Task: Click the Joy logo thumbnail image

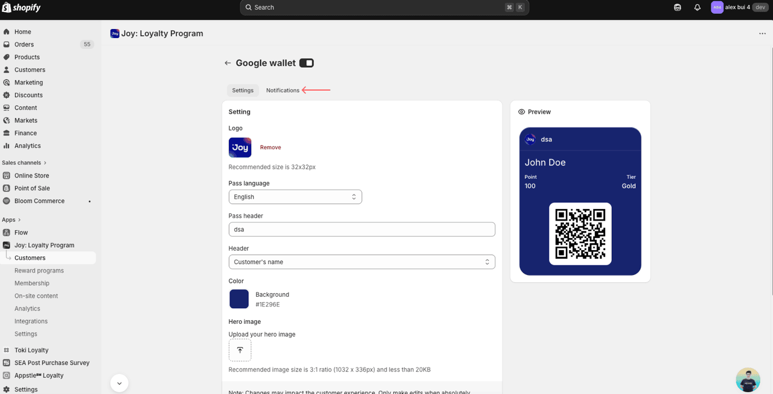Action: 240,147
